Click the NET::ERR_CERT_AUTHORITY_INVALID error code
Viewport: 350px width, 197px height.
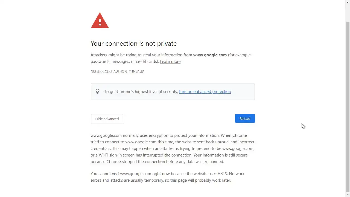click(117, 71)
